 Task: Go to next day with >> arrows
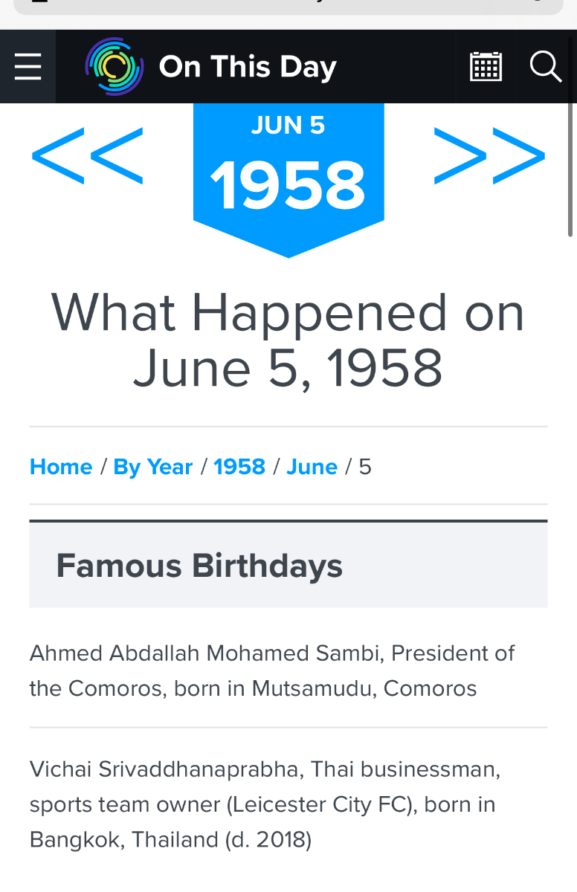[x=490, y=155]
